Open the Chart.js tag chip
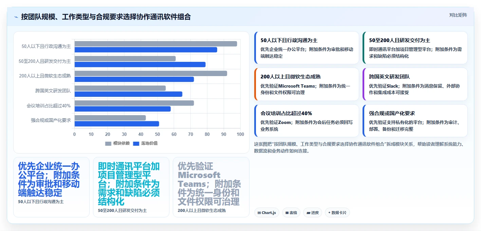 coord(267,213)
